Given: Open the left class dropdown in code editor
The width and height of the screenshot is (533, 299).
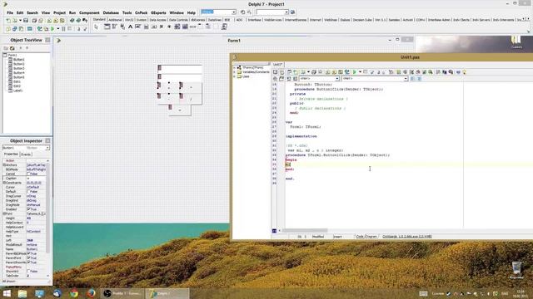Looking at the screenshot, I should (x=336, y=79).
